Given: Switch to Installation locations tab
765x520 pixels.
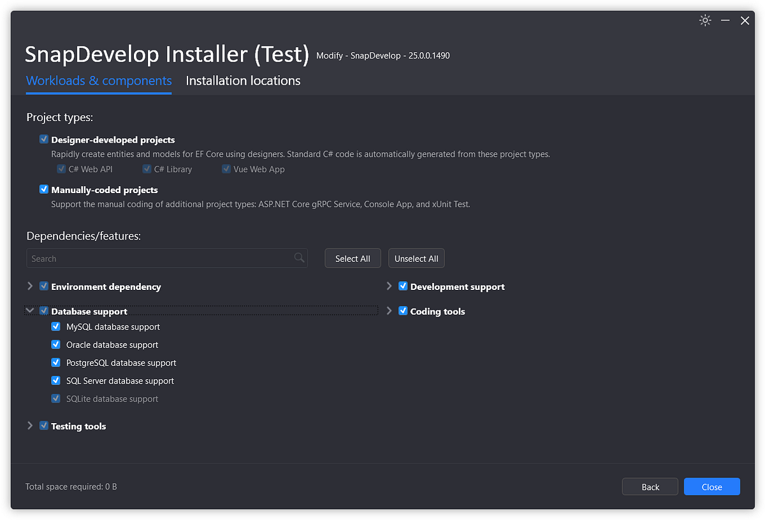Looking at the screenshot, I should [x=243, y=81].
